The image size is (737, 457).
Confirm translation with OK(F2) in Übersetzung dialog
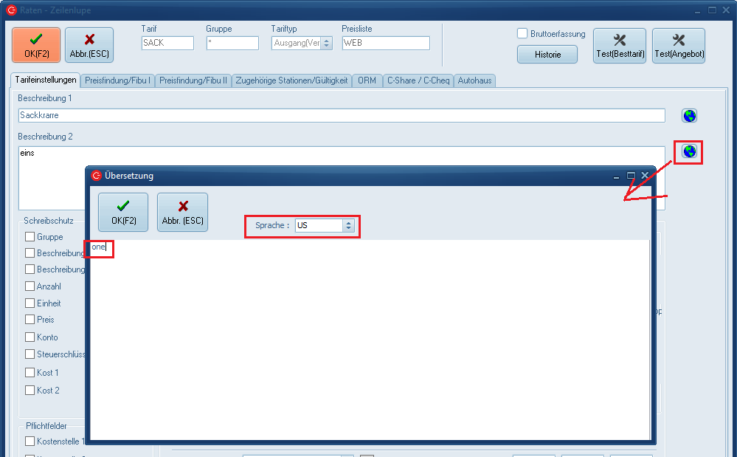[123, 212]
